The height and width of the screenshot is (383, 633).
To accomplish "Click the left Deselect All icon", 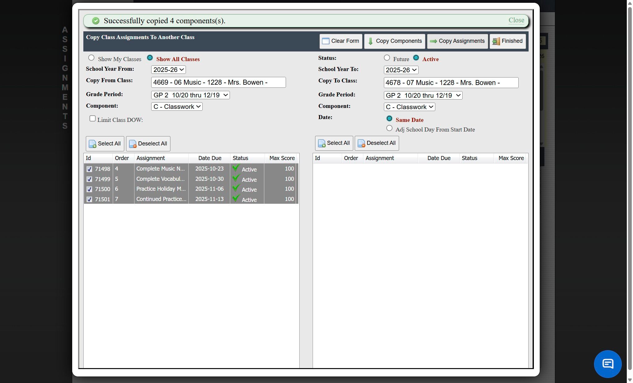I will coord(133,144).
